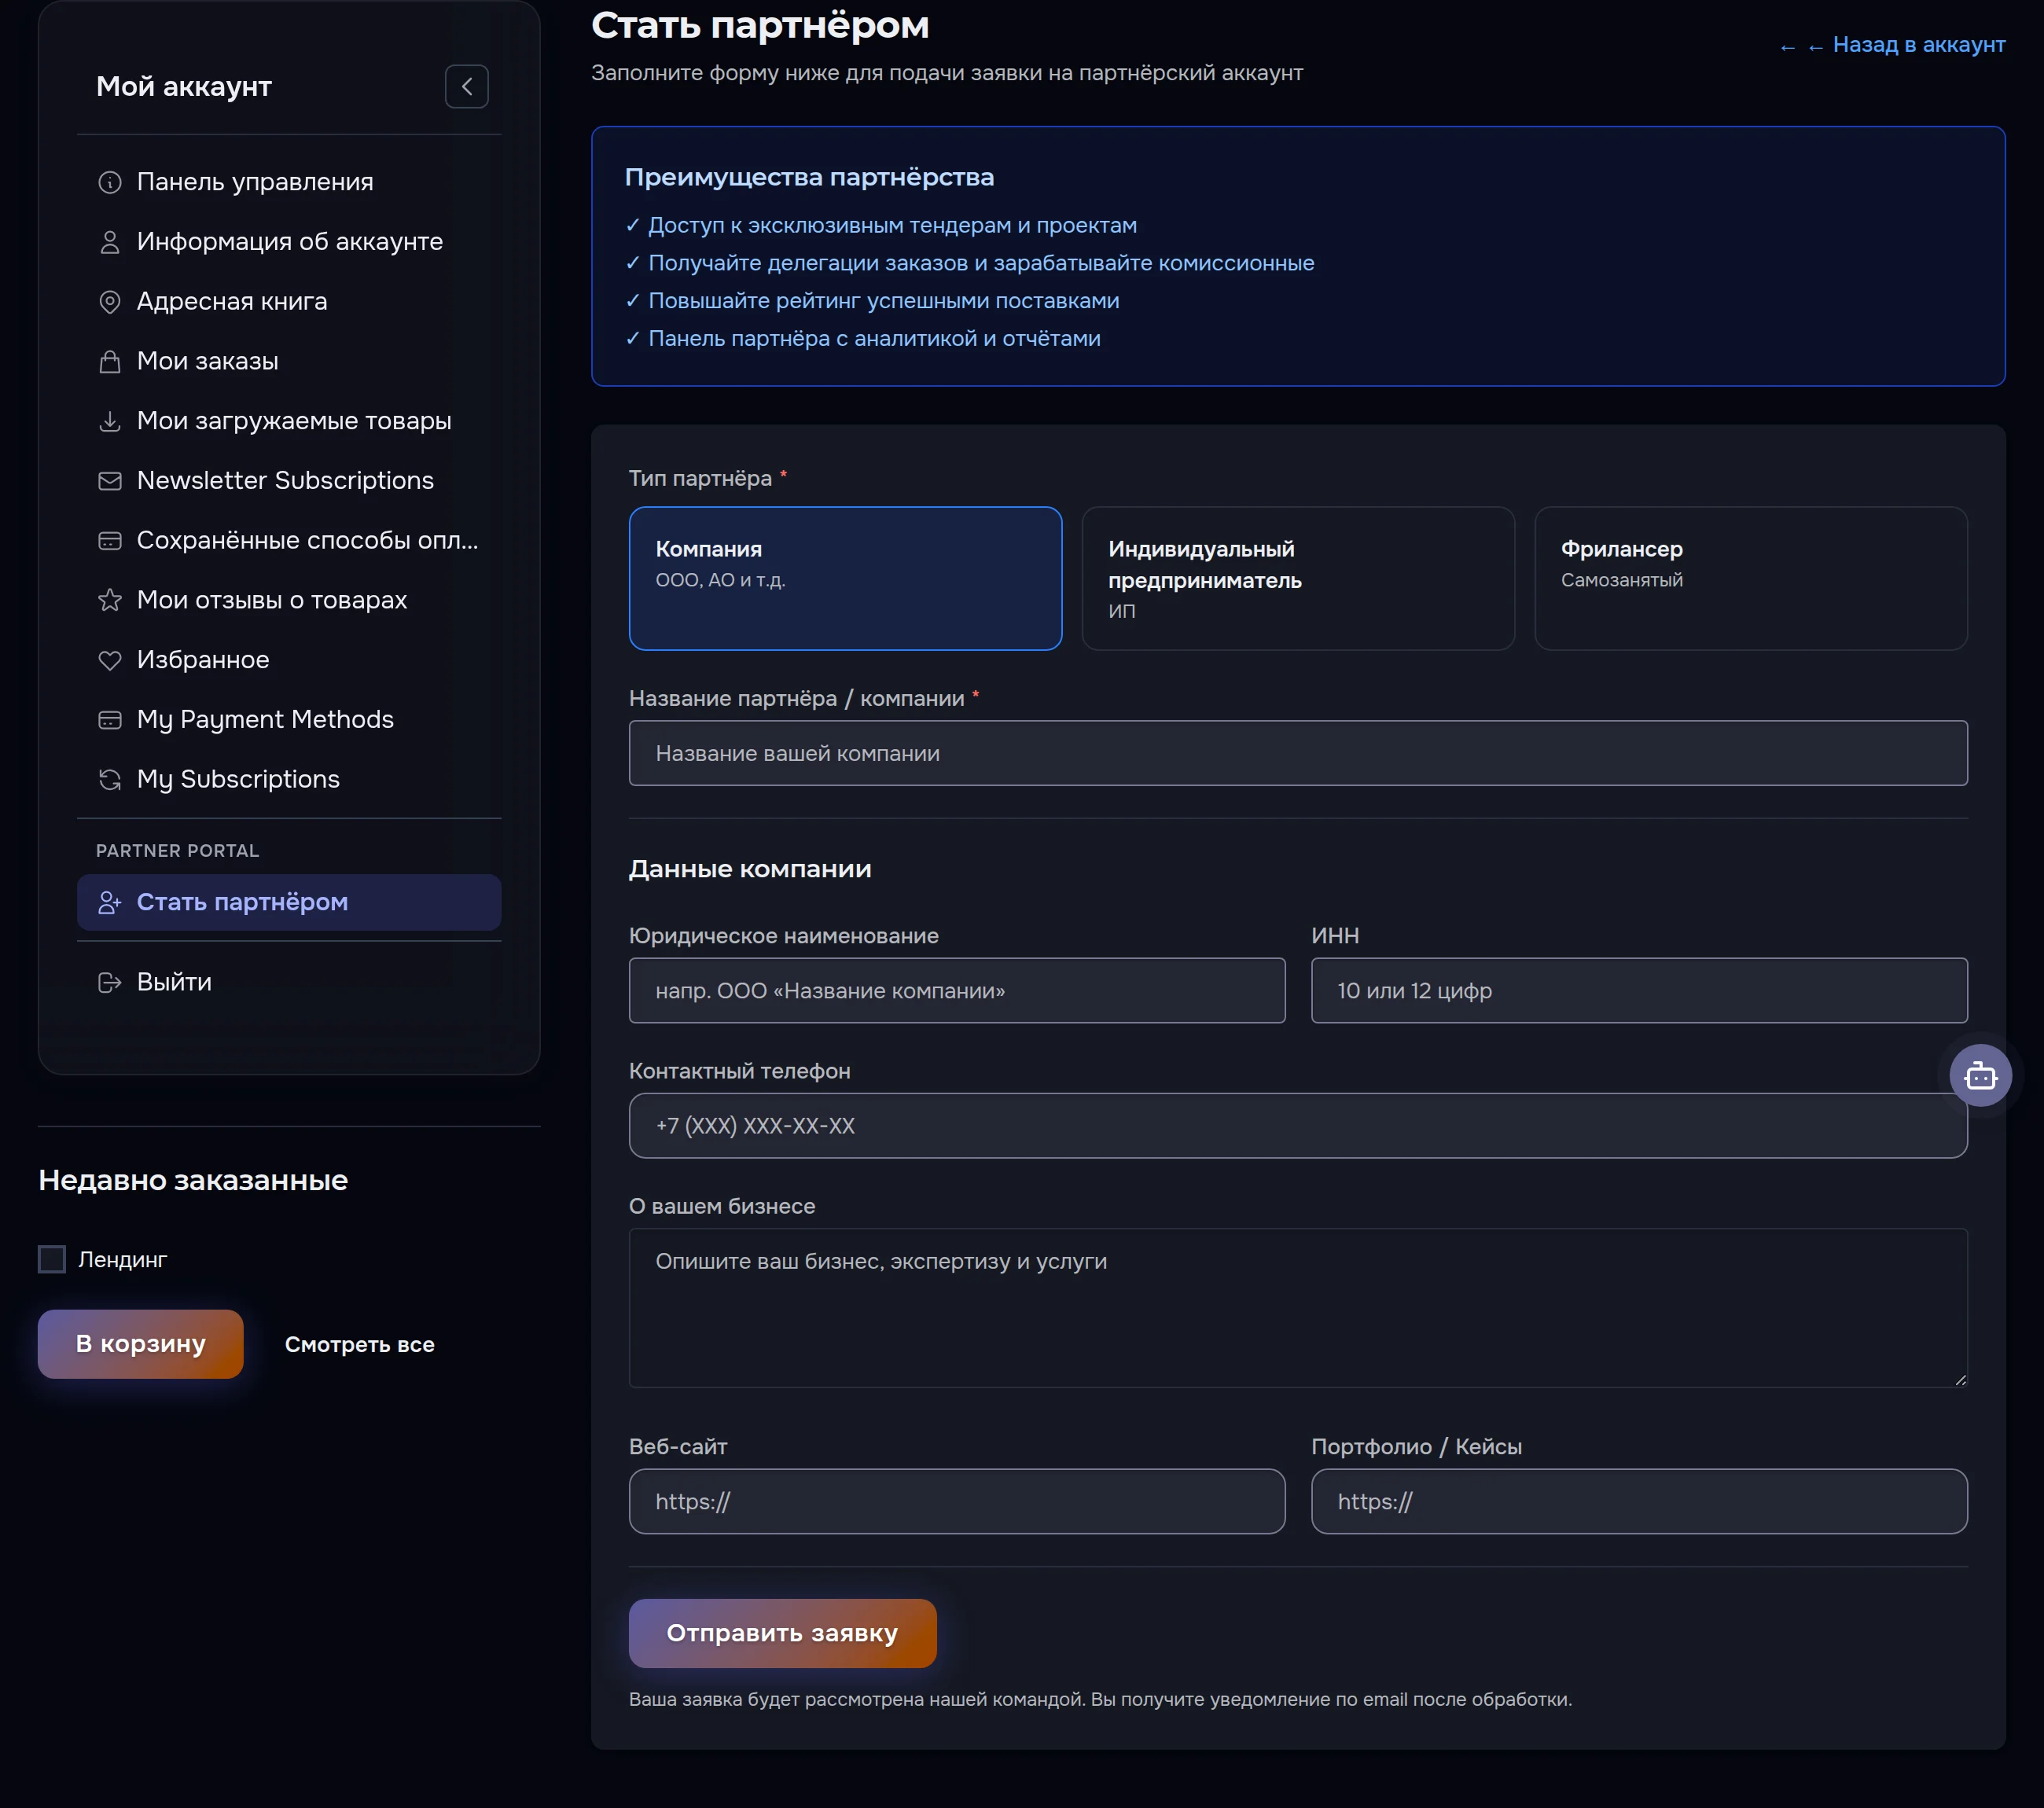Focus the ИНН input field
Screen dimensions: 2044x1808
pos(1639,991)
